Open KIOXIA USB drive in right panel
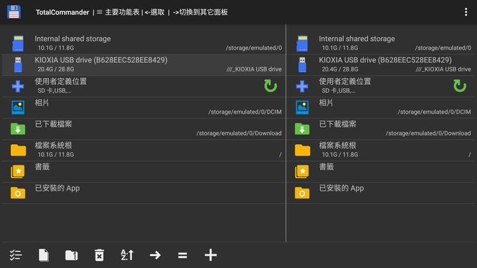Screen dimensions: 477x268 pyautogui.click(x=380, y=65)
